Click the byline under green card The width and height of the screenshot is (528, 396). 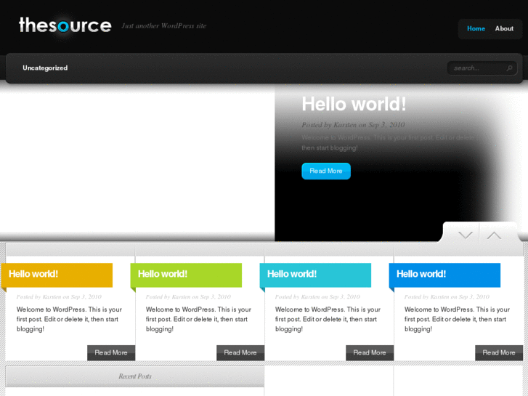tap(188, 297)
